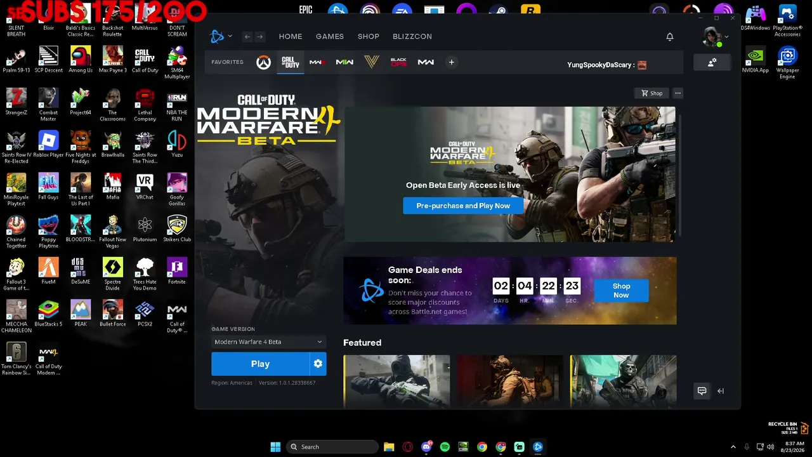812x457 pixels.
Task: Open the chat bubble icon
Action: (x=702, y=391)
